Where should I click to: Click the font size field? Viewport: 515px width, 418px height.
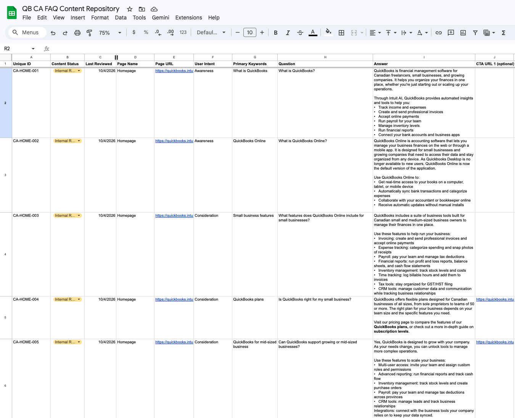[250, 33]
